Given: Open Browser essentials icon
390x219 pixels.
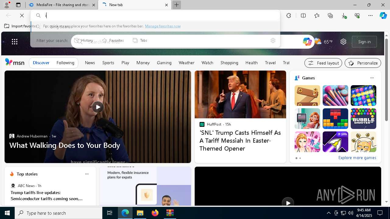Looking at the screenshot, I should [357, 16].
